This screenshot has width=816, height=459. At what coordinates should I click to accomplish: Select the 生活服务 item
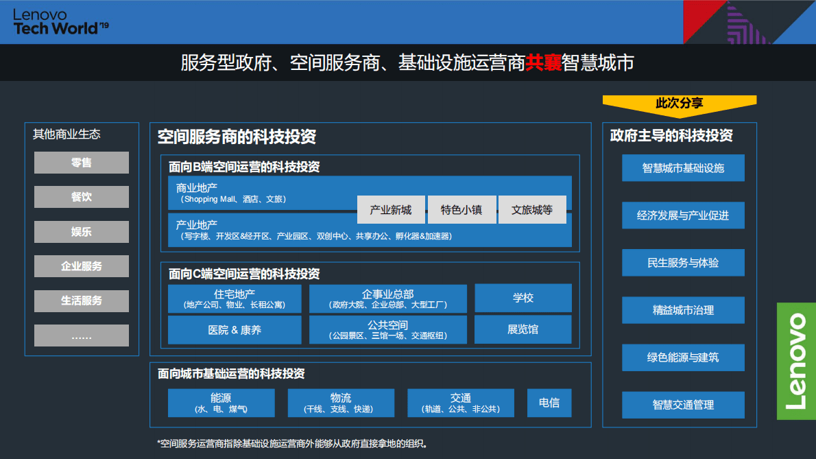(x=81, y=301)
